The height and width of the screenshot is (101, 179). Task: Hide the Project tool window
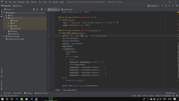(45, 9)
